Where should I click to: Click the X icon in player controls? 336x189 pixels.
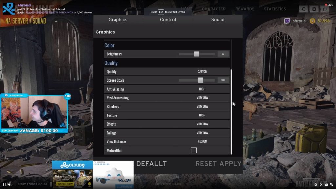pos(321,184)
